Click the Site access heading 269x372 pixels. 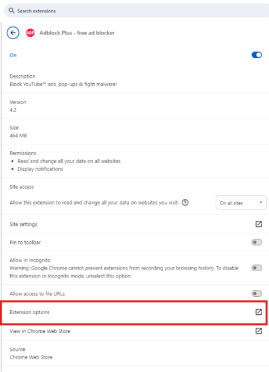(22, 187)
